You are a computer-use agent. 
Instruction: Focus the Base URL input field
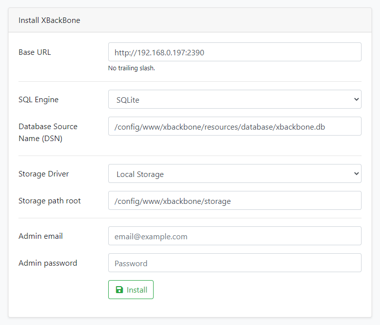(234, 52)
